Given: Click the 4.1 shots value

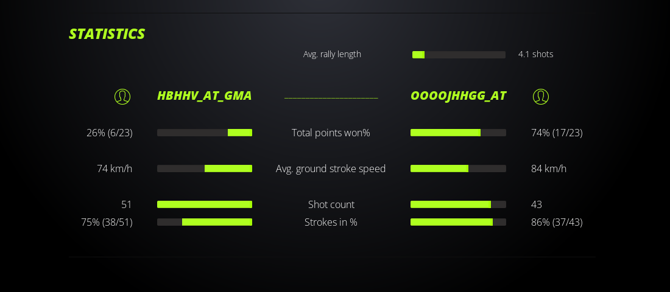Looking at the screenshot, I should point(535,54).
